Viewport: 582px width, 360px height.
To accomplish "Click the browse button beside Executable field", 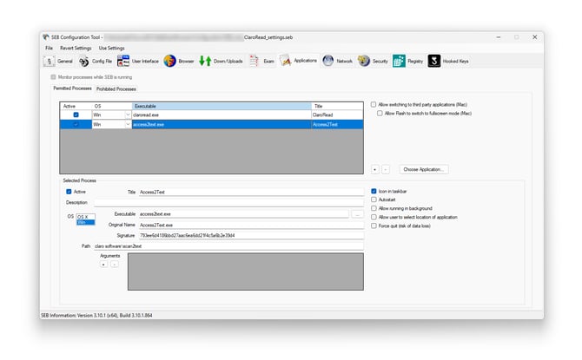I will point(357,213).
